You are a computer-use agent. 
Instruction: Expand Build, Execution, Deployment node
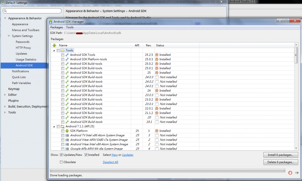tap(5, 106)
